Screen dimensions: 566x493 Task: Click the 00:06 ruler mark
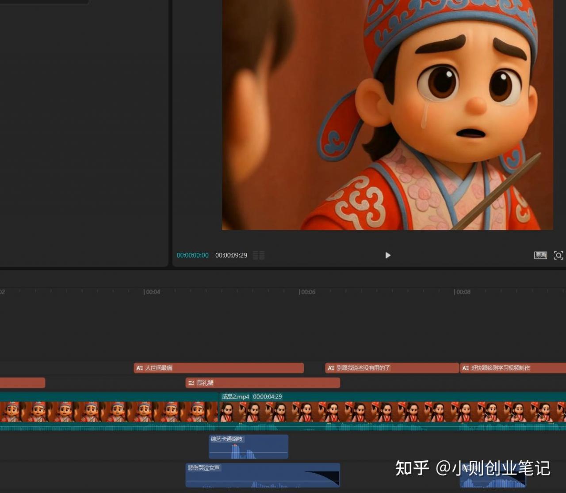pos(307,292)
